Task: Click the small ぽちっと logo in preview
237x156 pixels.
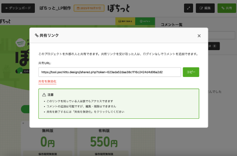Action: (x=5, y=21)
